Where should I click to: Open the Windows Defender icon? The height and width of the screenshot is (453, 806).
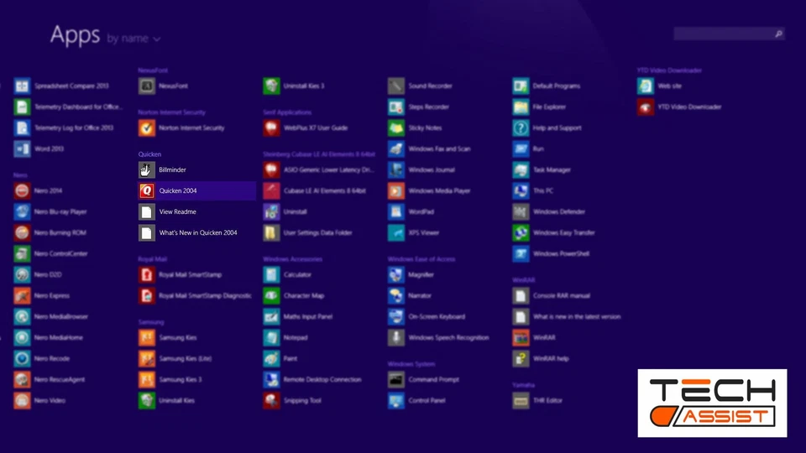521,211
